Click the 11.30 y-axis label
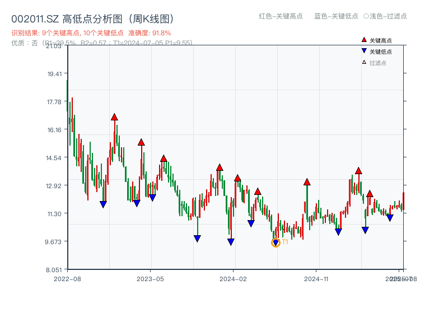 54,214
